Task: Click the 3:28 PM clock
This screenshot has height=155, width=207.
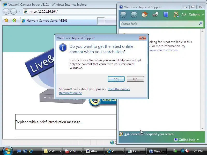Action: [x=197, y=151]
